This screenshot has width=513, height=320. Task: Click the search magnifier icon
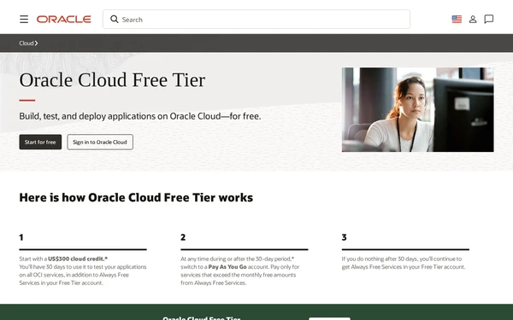click(x=115, y=19)
